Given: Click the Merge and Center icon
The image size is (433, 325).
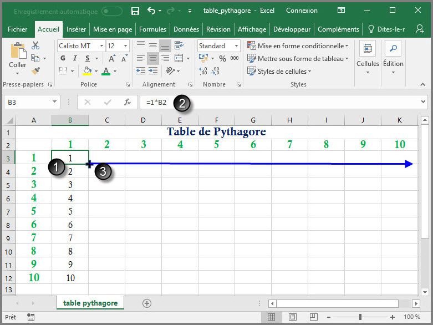Looking at the screenshot, I should (x=179, y=58).
